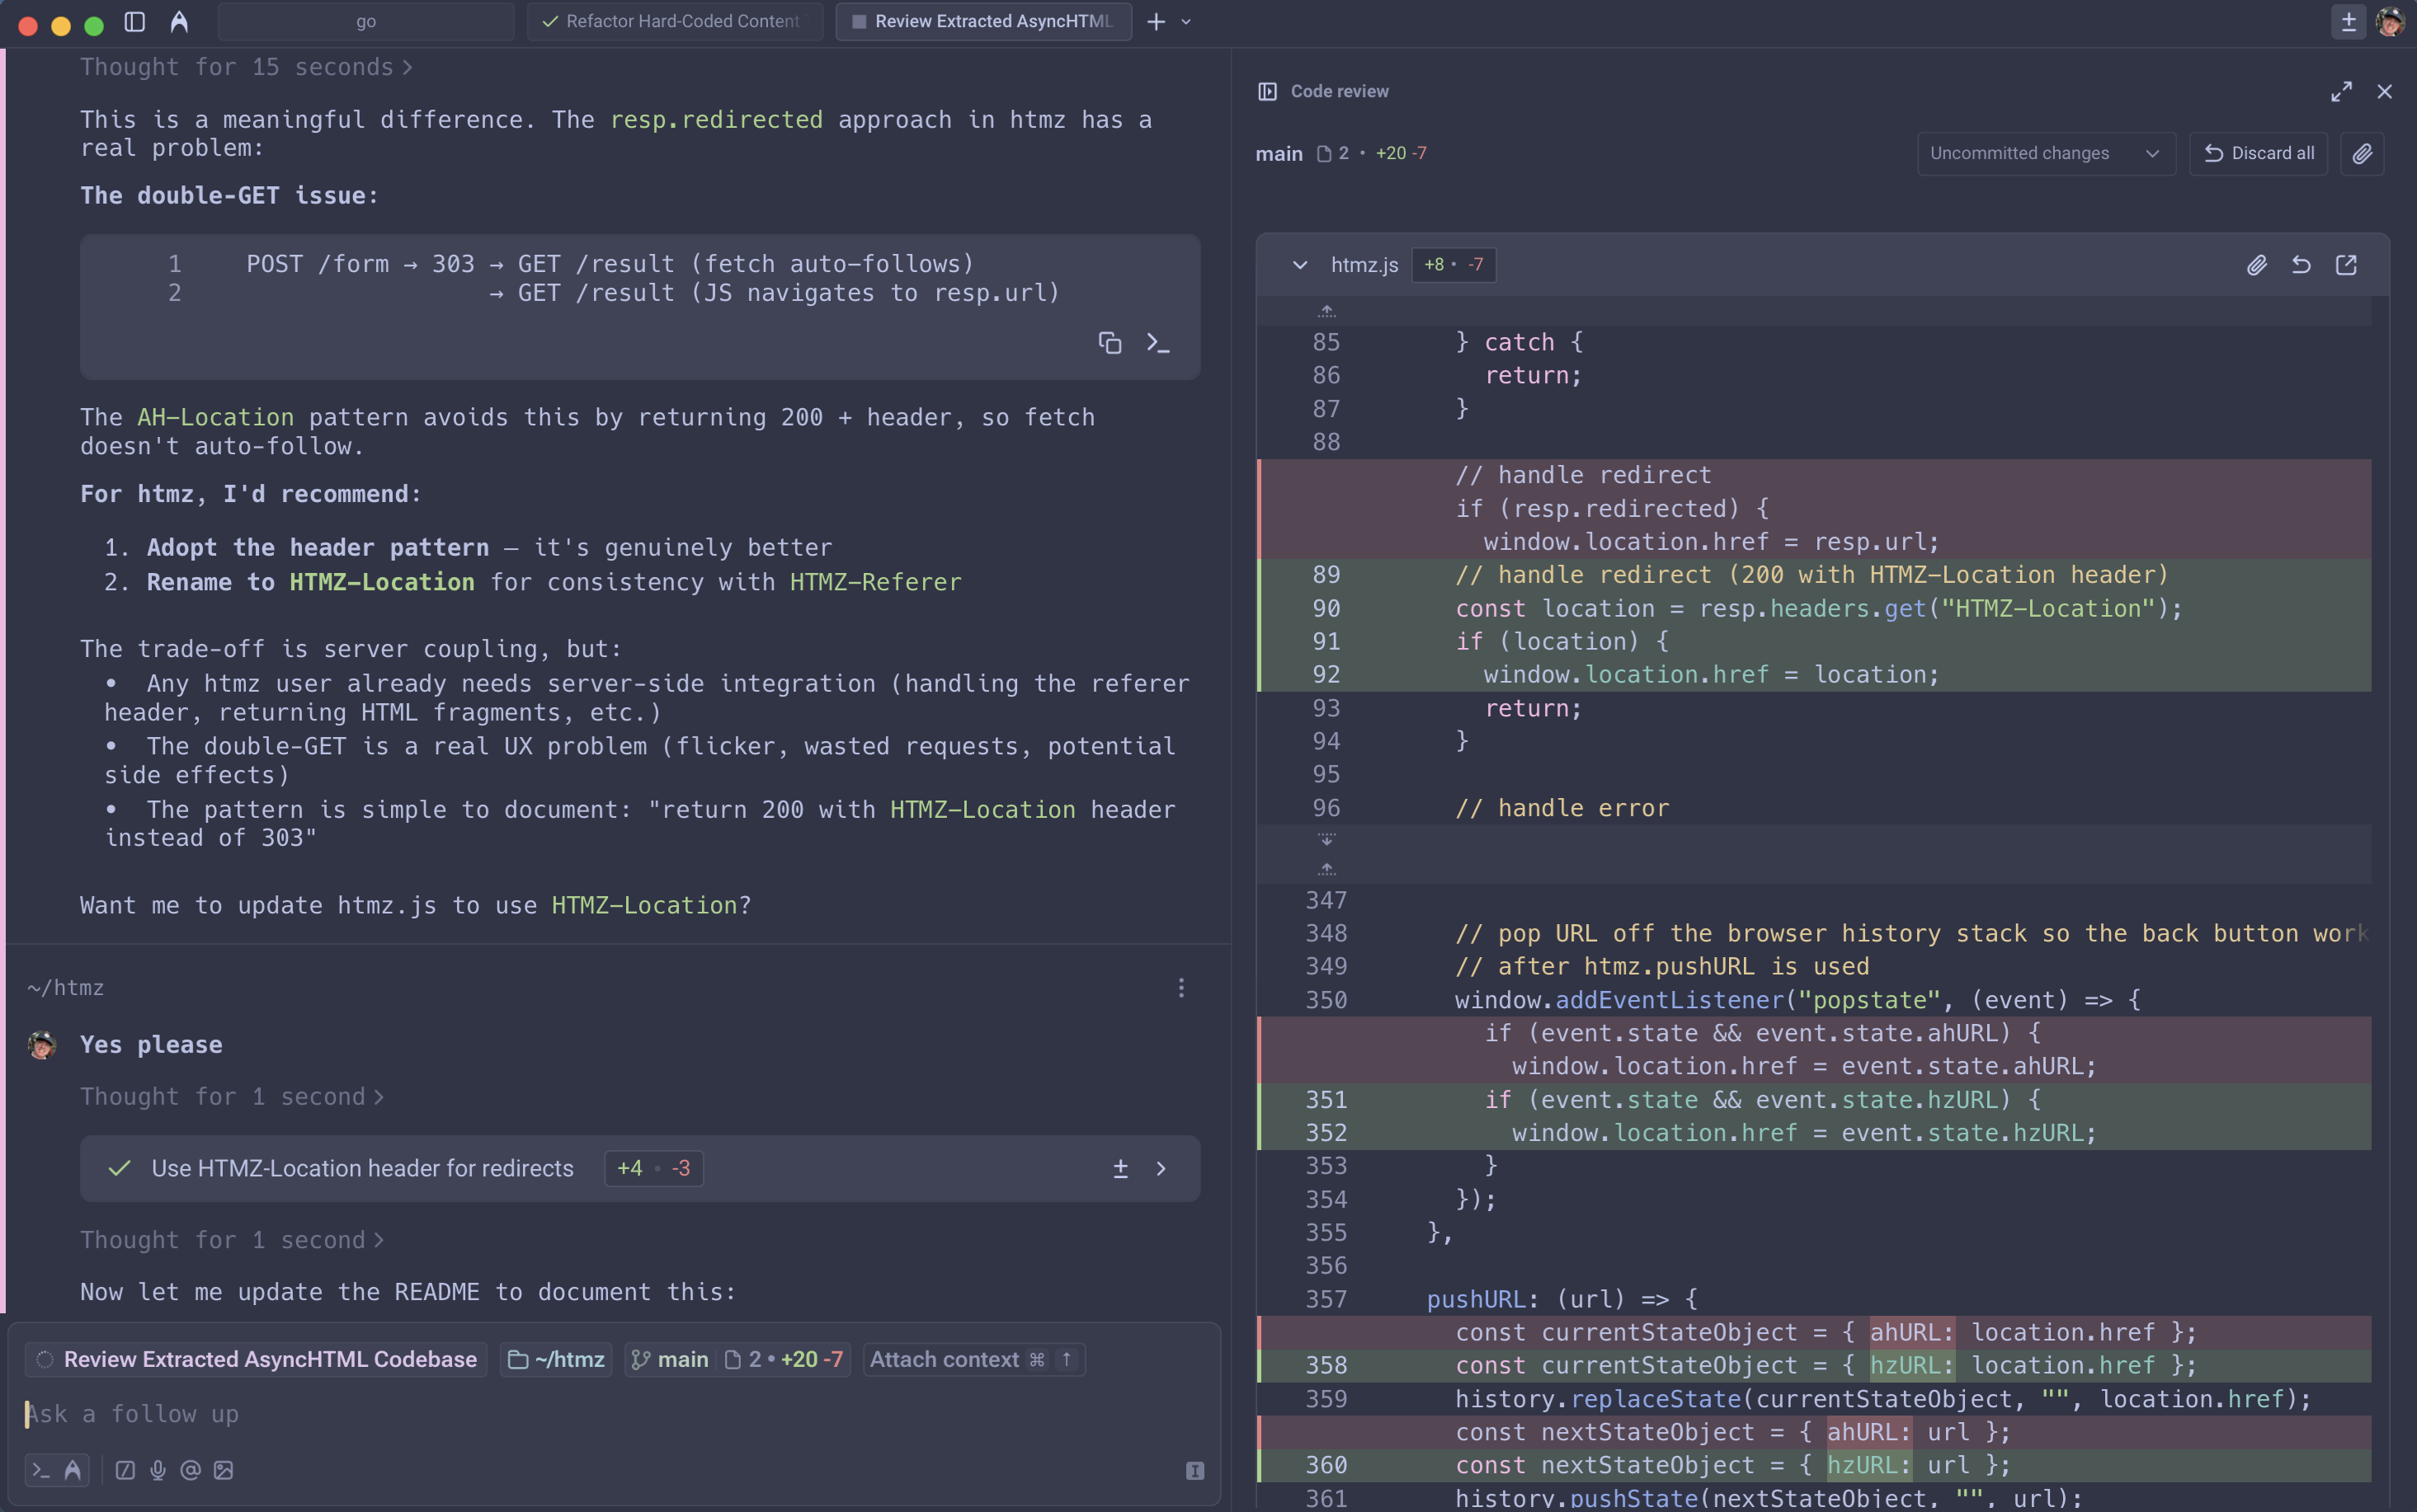Revert changes to htmz.js with the undo icon
2417x1512 pixels.
point(2300,265)
